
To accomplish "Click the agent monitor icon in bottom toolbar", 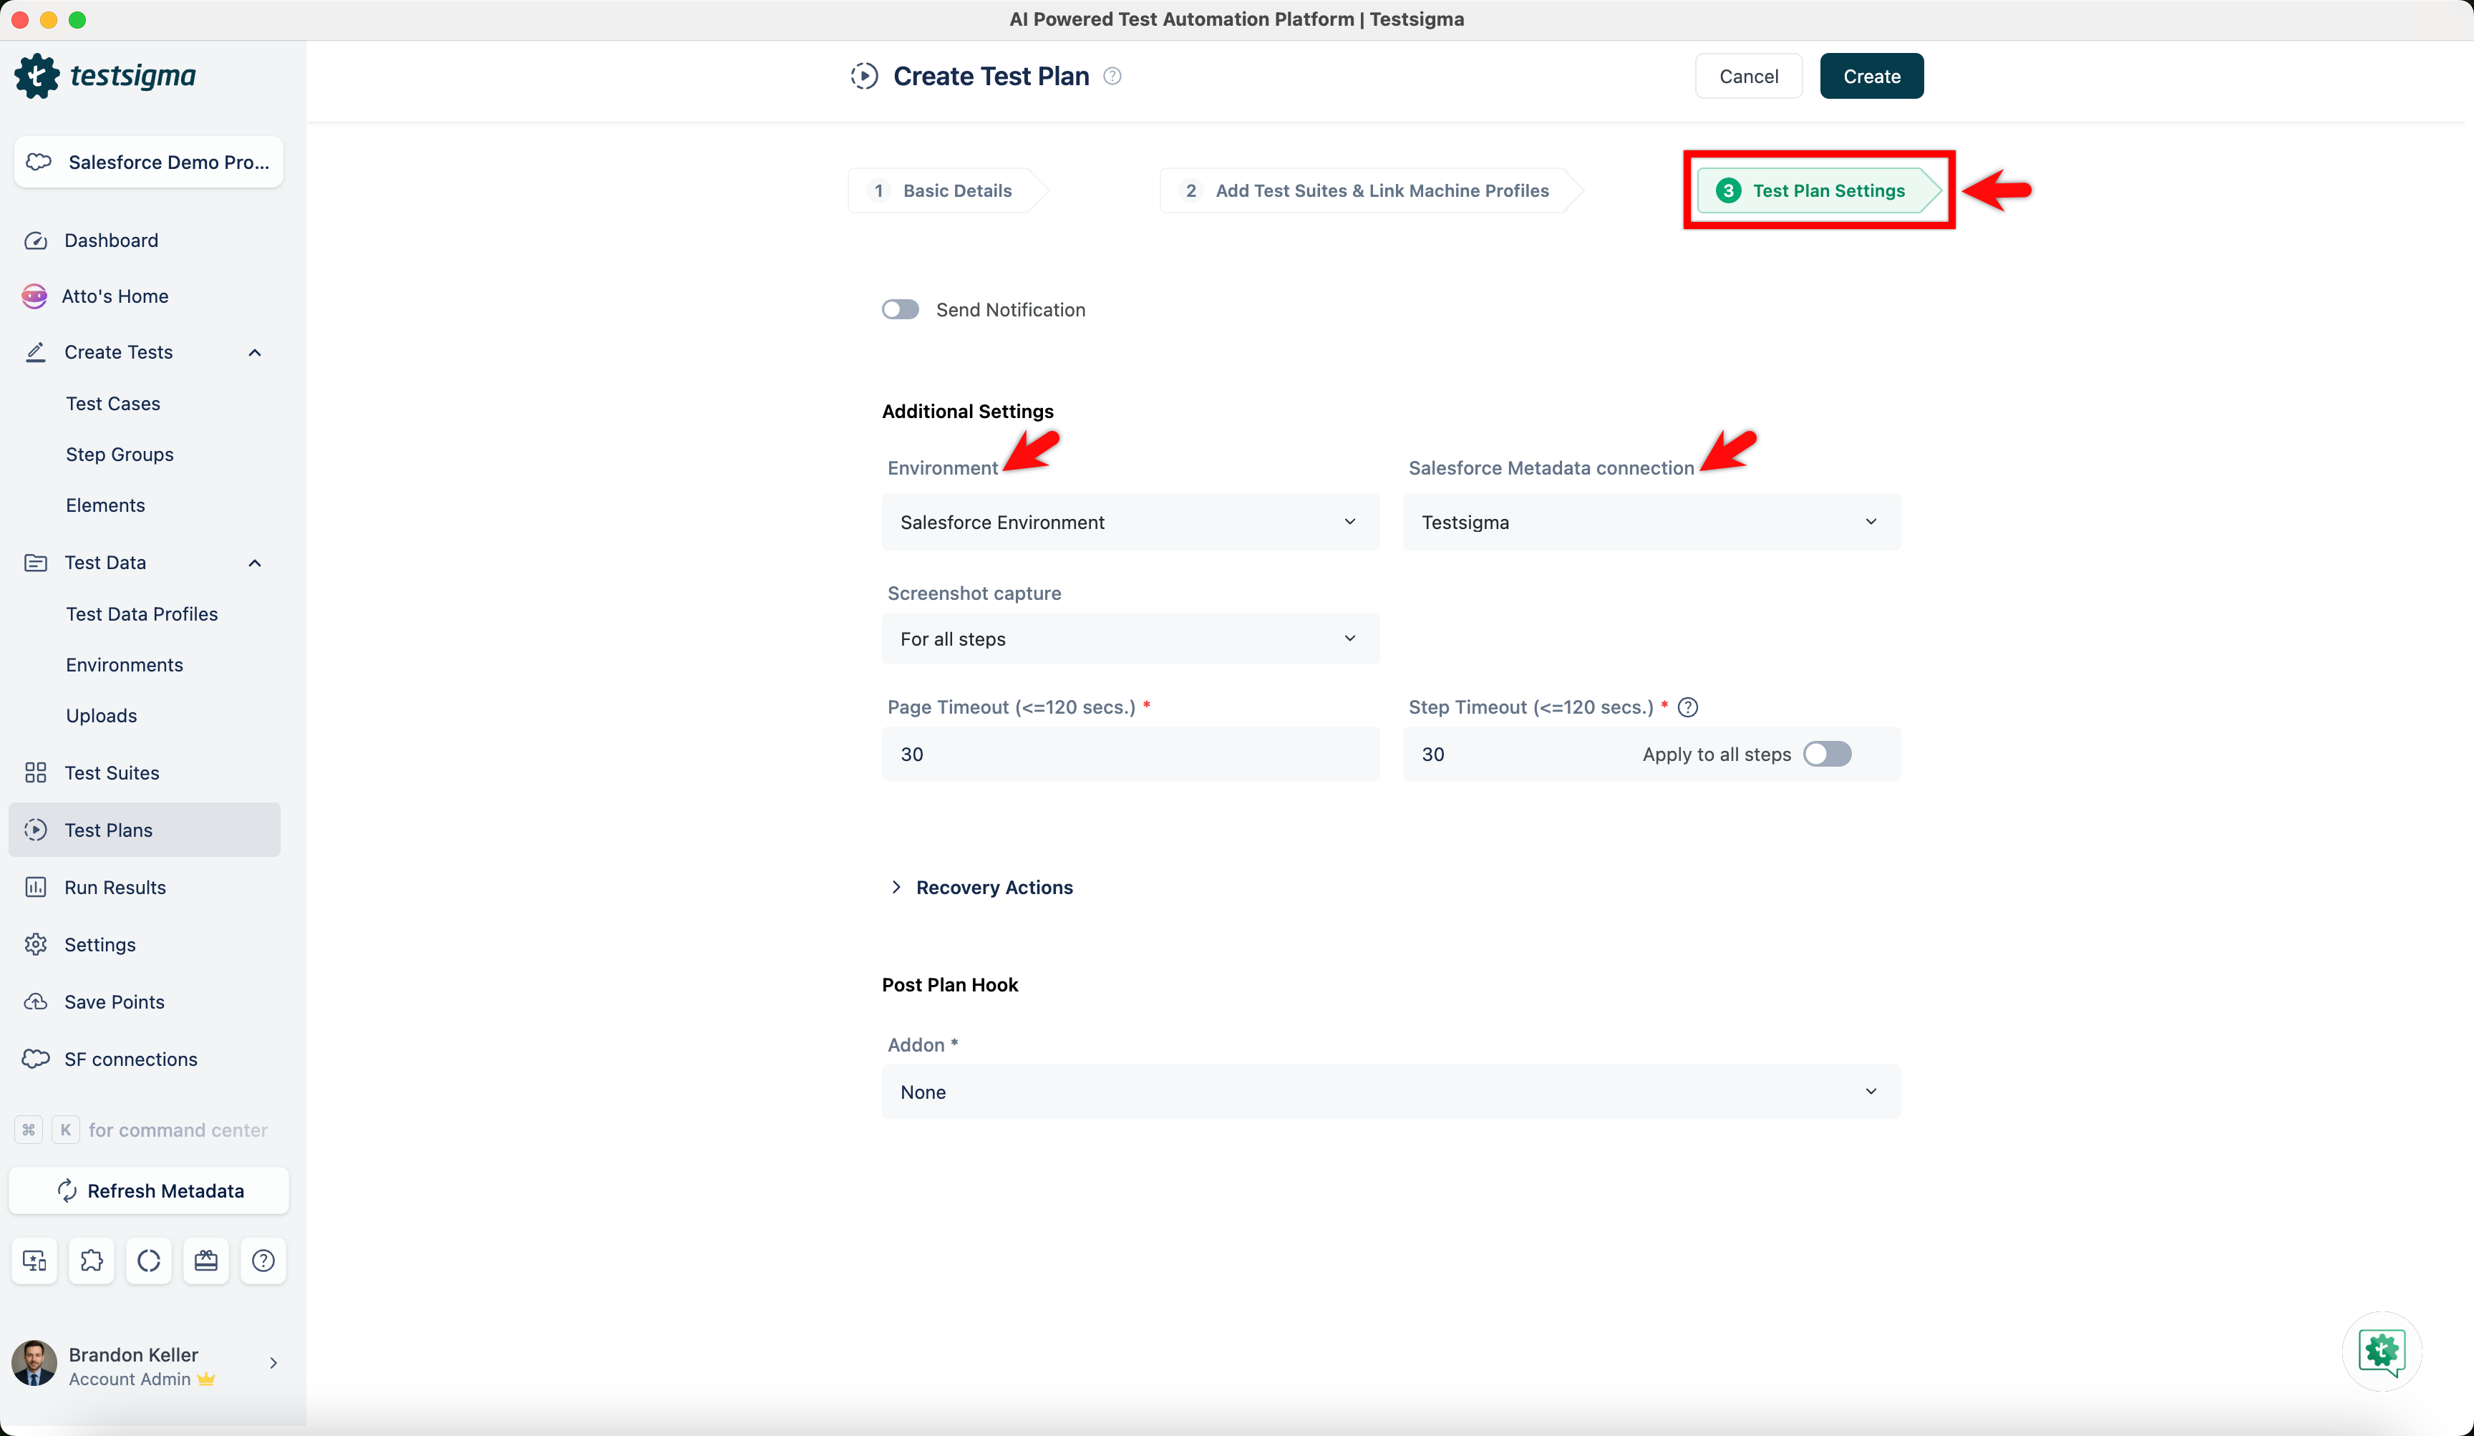I will 34,1261.
